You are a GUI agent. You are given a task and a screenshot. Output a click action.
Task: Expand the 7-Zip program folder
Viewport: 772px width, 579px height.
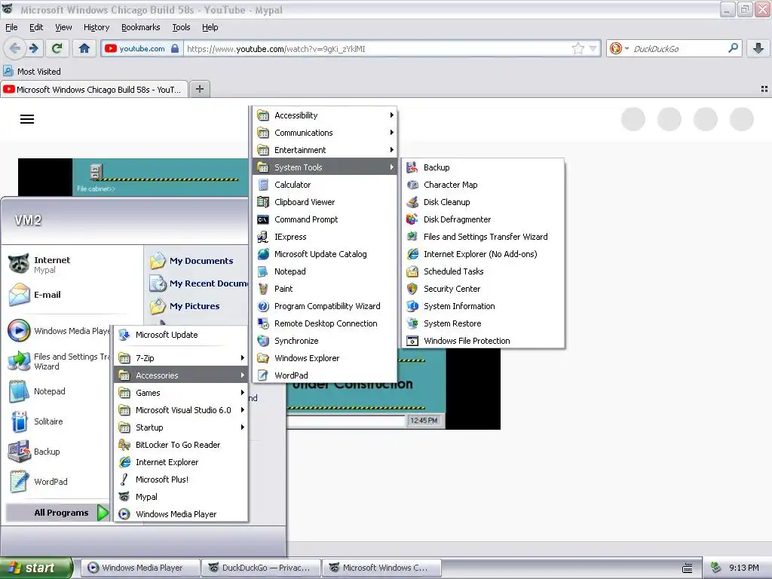coord(181,358)
